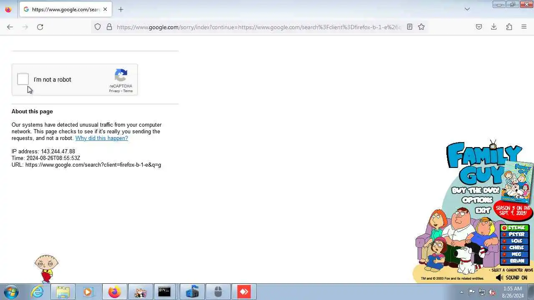Image resolution: width=534 pixels, height=300 pixels.
Task: Click the tracking protection shield icon
Action: pos(98,27)
